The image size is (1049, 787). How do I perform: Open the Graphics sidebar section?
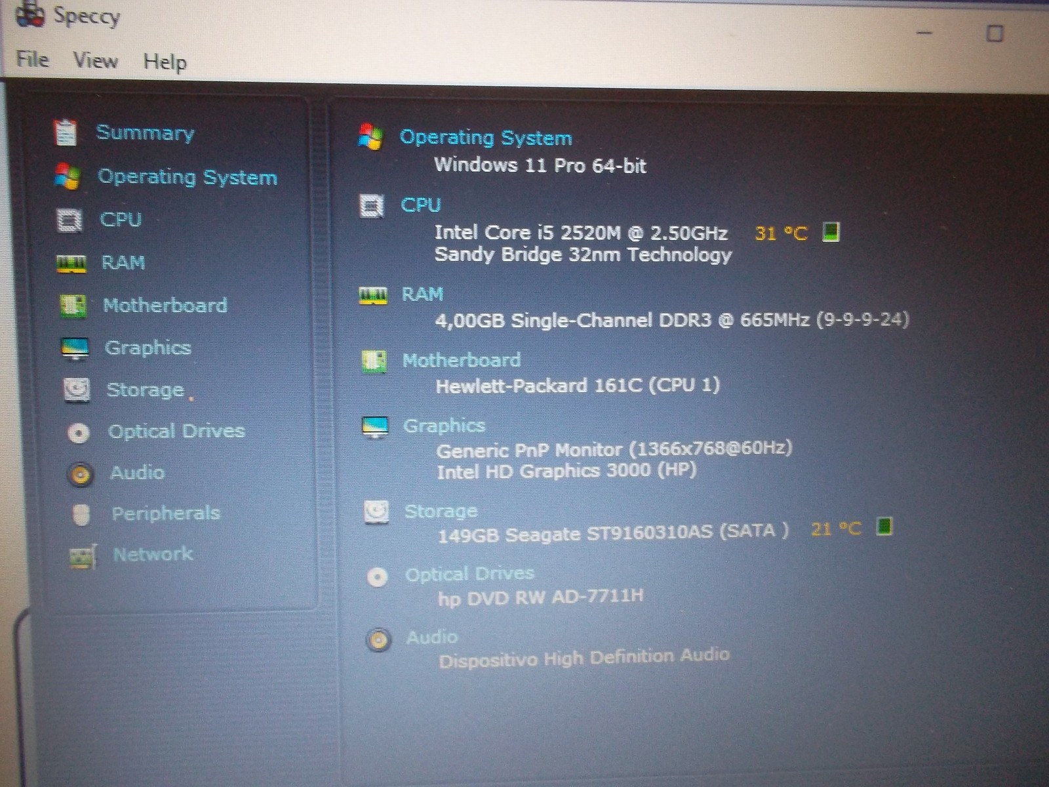[x=148, y=348]
